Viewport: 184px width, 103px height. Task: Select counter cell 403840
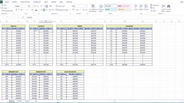pyautogui.click(x=143, y=65)
